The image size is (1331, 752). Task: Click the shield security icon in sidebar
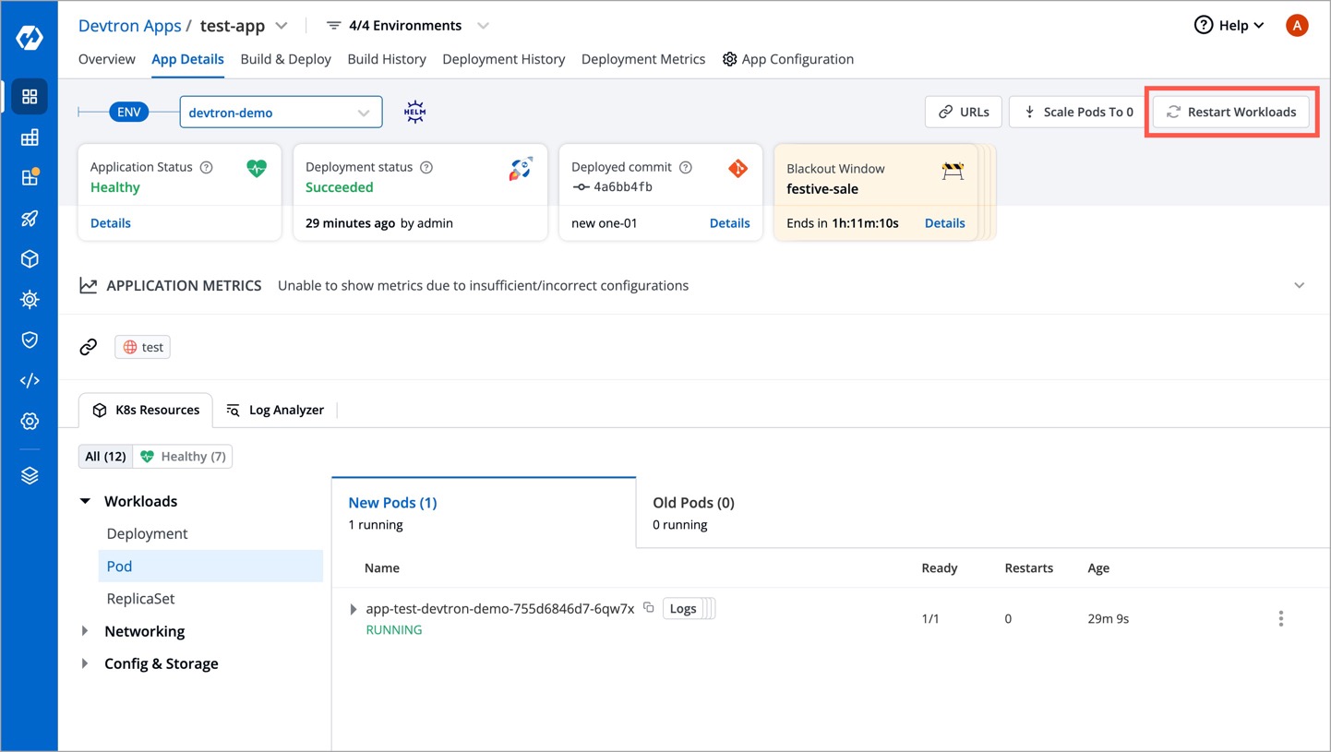click(x=30, y=340)
